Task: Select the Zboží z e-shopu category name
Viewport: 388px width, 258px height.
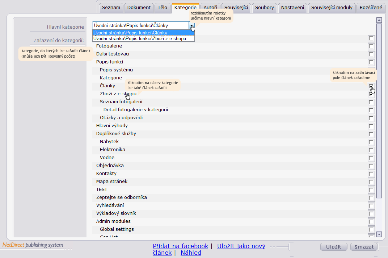Action: [118, 94]
